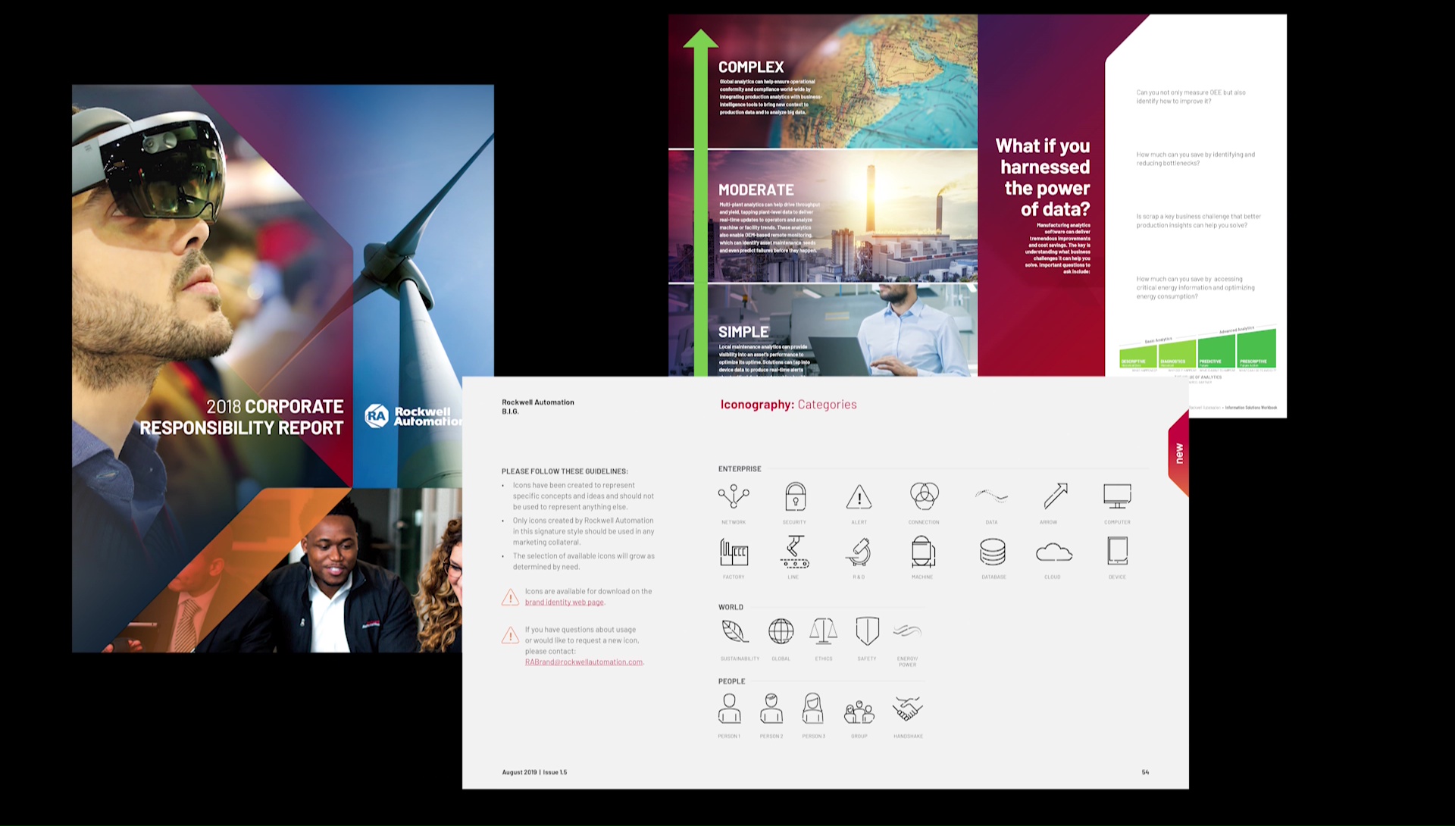Select the Connection overlapping-circles icon

[x=924, y=496]
